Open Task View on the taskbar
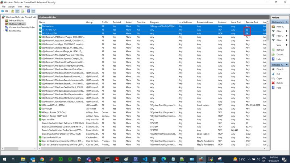The width and height of the screenshot is (290, 163). click(x=13, y=159)
